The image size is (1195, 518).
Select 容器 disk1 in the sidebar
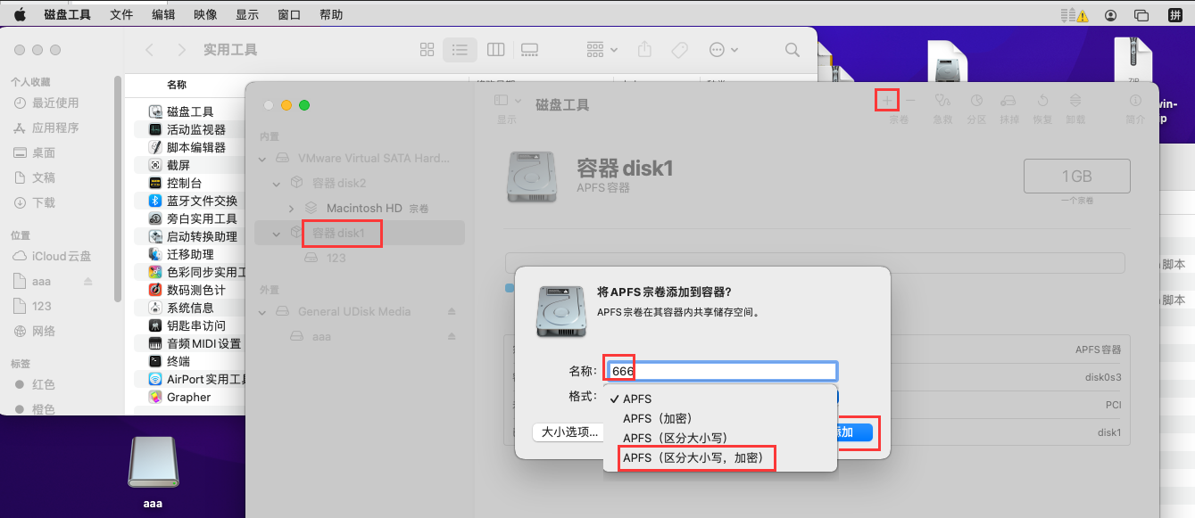(338, 233)
